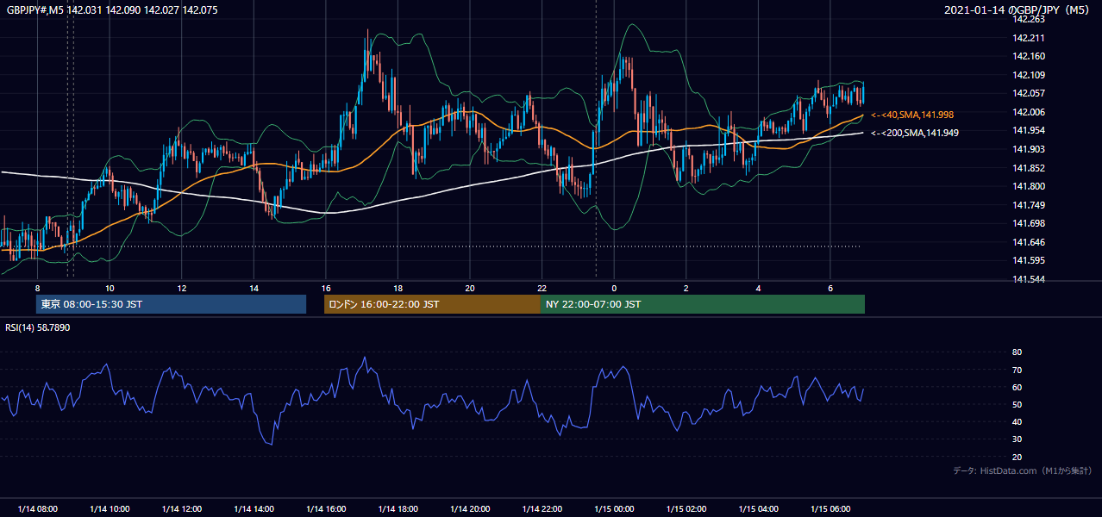The image size is (1102, 517).
Task: Click price axis value 142.263
Action: click(x=1030, y=19)
